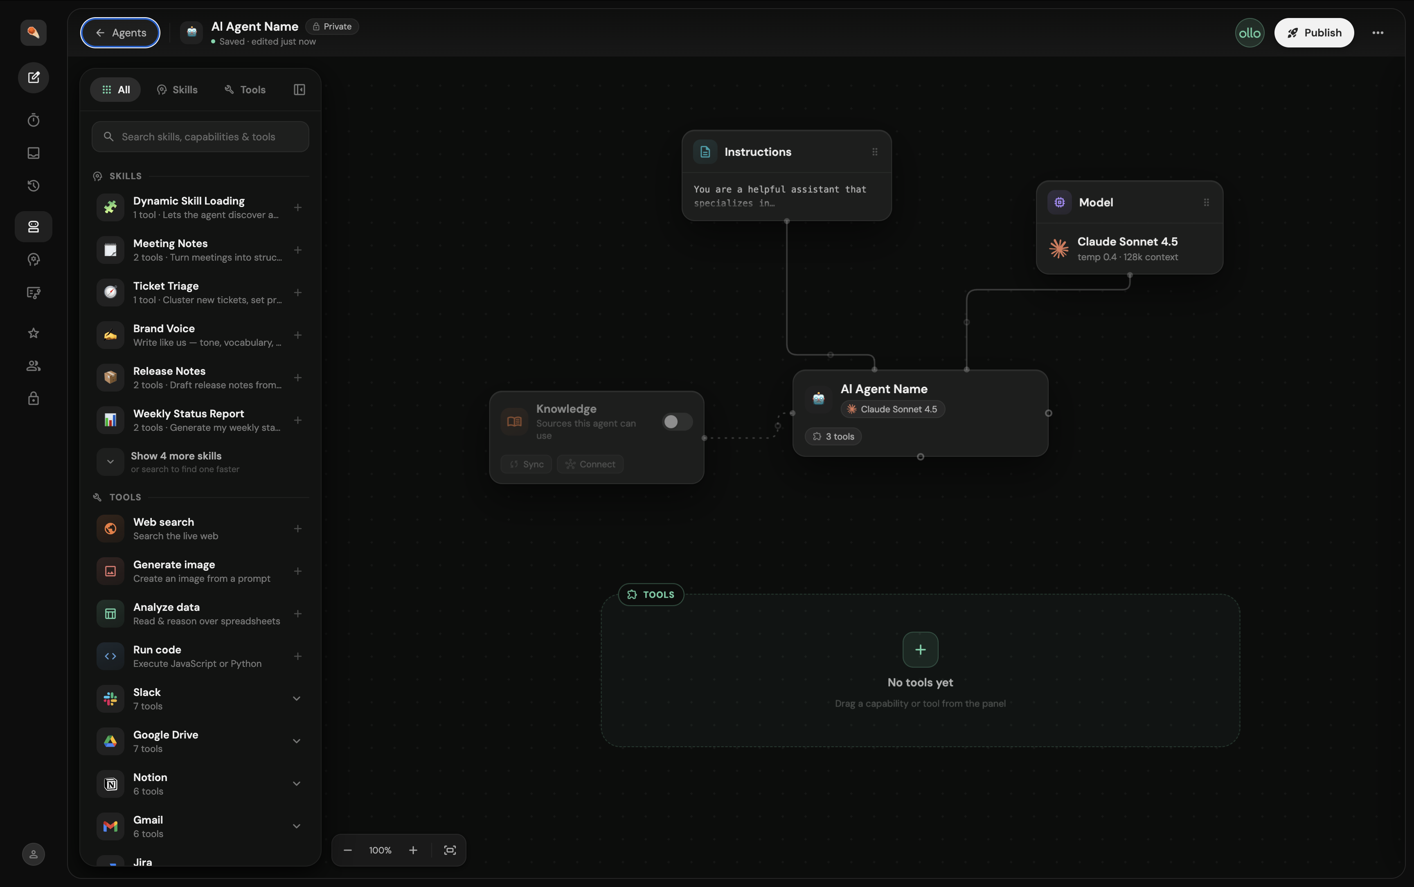The height and width of the screenshot is (887, 1414).
Task: Click the 3 tools badge on agent node
Action: point(833,437)
